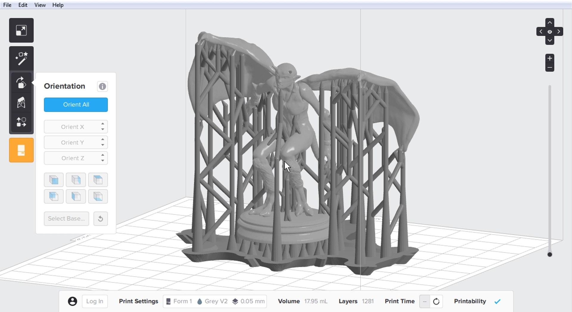Viewport: 572px width, 312px height.
Task: Select the Orientation tool icon
Action: (21, 83)
